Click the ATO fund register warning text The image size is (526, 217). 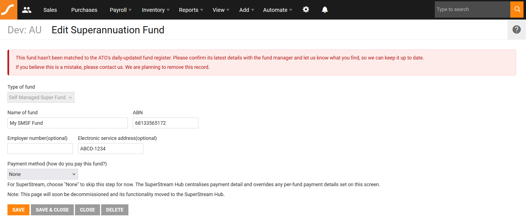click(220, 58)
